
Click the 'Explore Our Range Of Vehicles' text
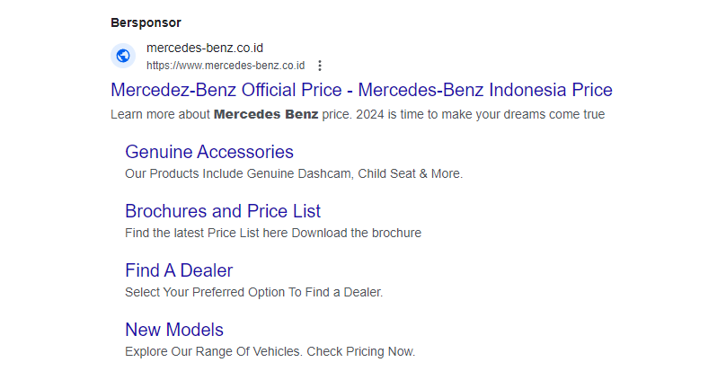(214, 351)
